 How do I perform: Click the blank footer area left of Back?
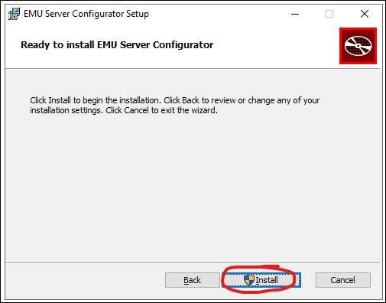click(85, 280)
